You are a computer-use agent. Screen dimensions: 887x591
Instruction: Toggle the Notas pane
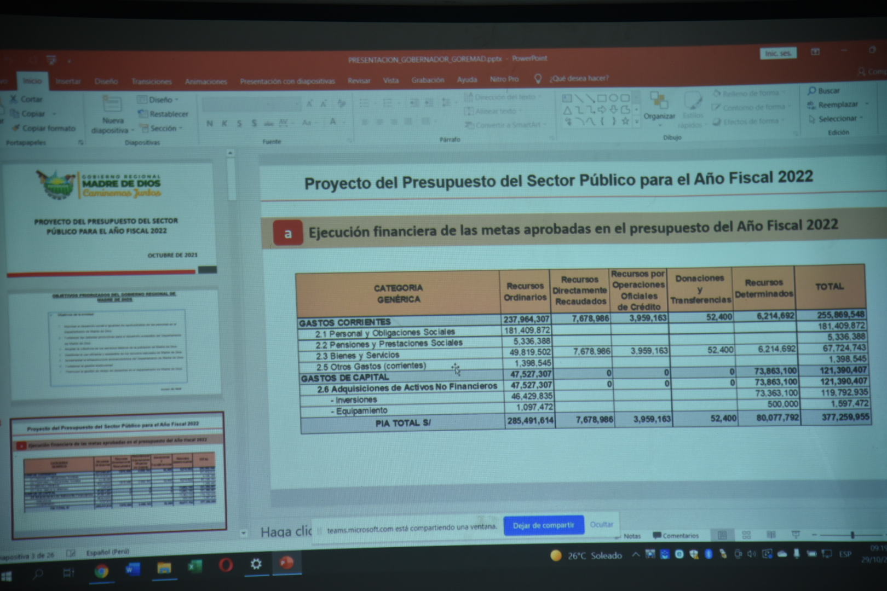628,536
